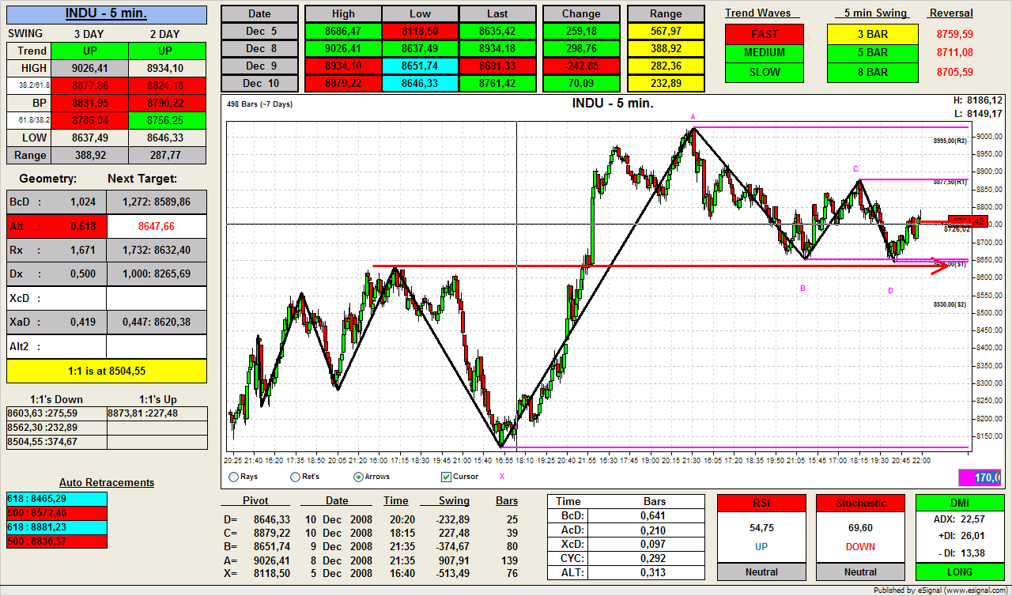Click the red FAST trend wave box
Screen dimensions: 1012x596
765,34
